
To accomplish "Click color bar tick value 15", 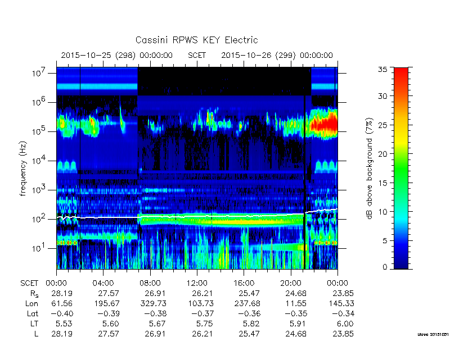I will coord(382,183).
